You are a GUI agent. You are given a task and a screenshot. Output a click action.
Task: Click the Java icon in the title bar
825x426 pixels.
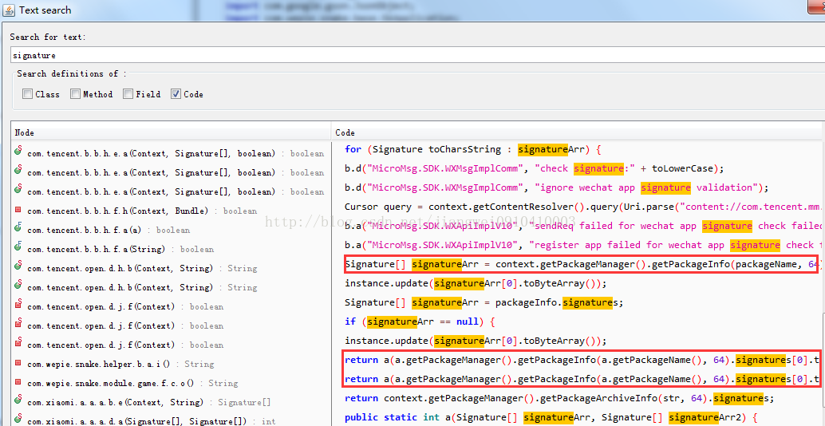(x=9, y=10)
